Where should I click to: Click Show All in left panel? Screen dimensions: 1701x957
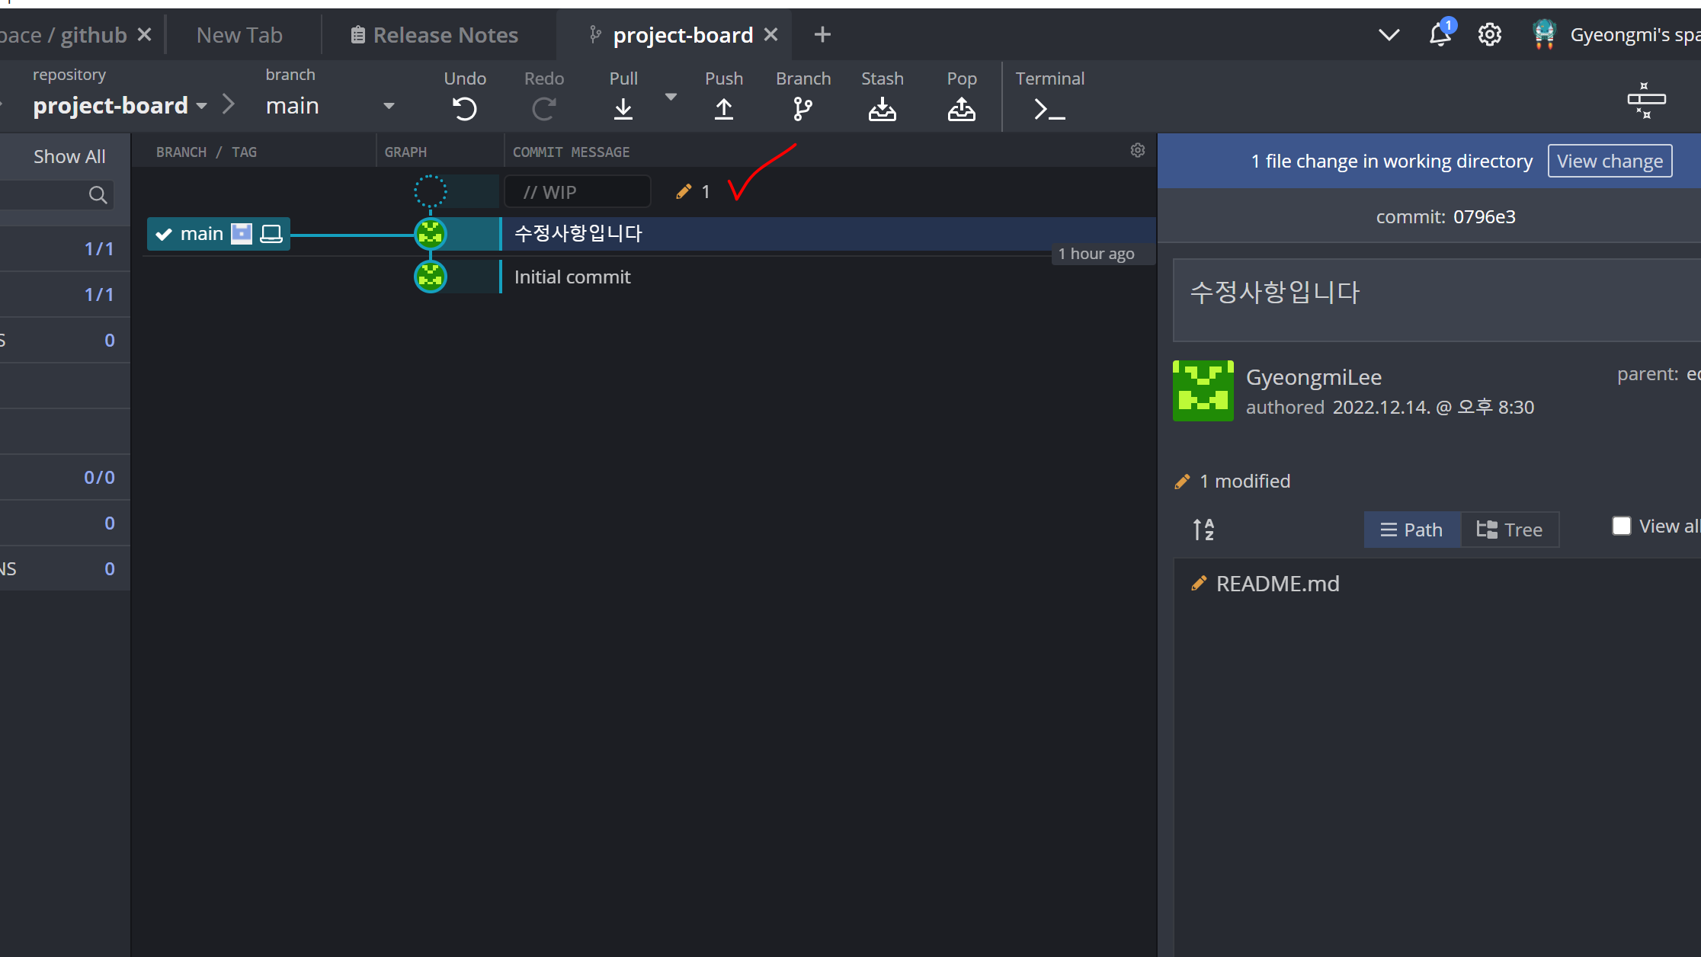pos(69,156)
